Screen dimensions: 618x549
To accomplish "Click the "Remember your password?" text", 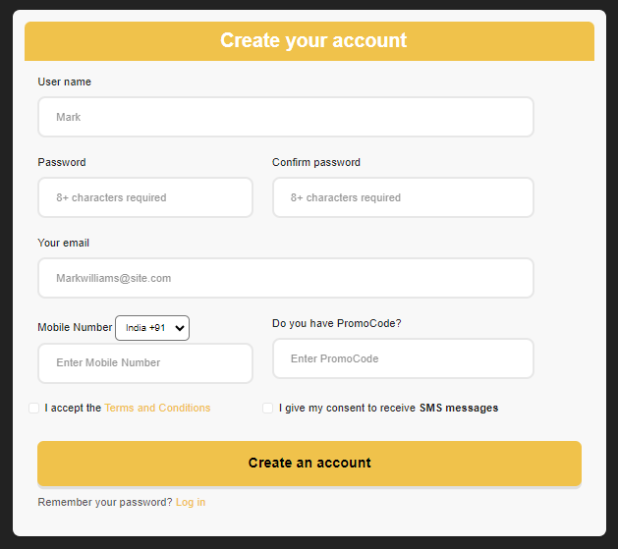I will click(105, 502).
